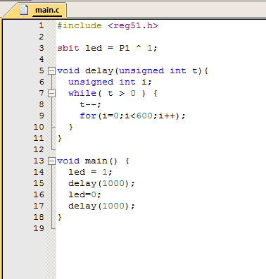Place cursor on the #include directive
266x279 pixels.
(x=80, y=25)
